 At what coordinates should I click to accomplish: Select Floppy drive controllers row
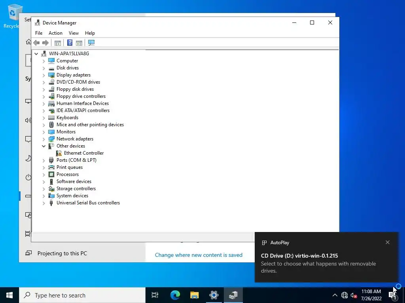click(81, 96)
